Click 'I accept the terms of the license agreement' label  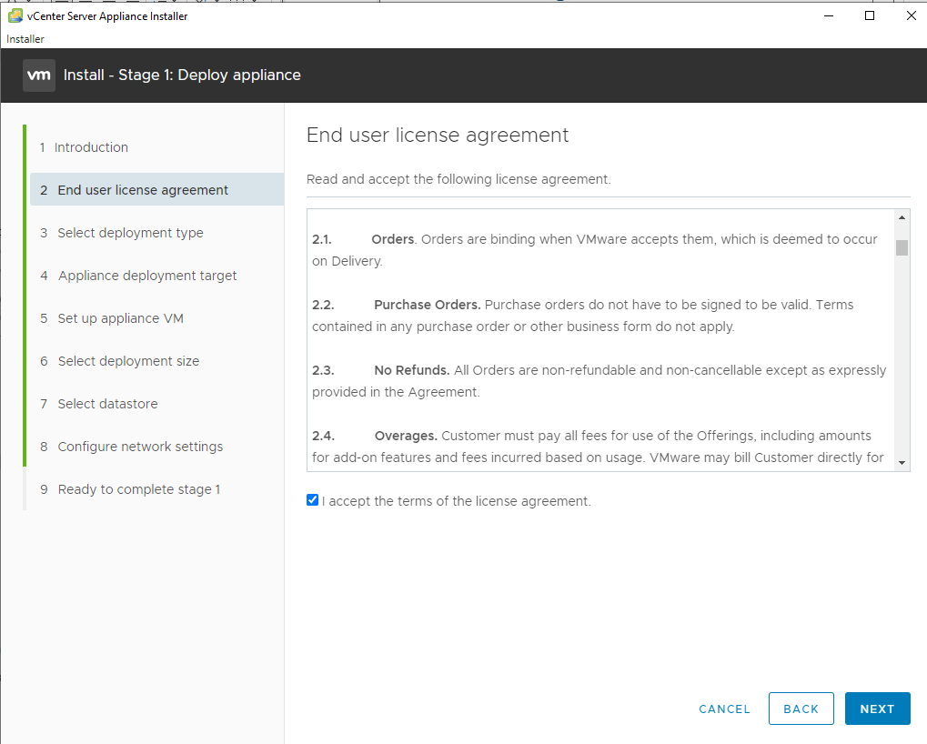(x=457, y=501)
